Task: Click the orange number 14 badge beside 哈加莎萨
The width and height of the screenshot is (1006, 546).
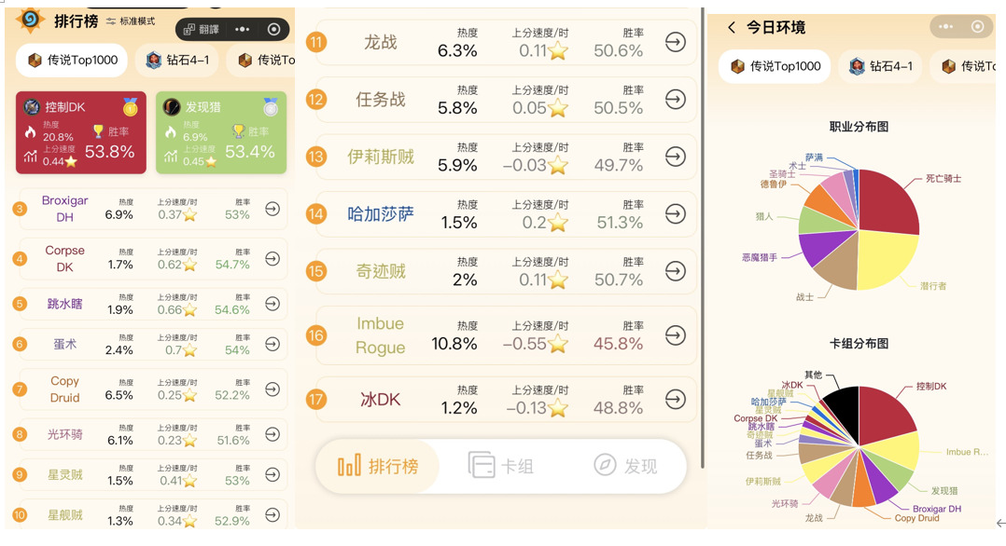Action: 316,213
